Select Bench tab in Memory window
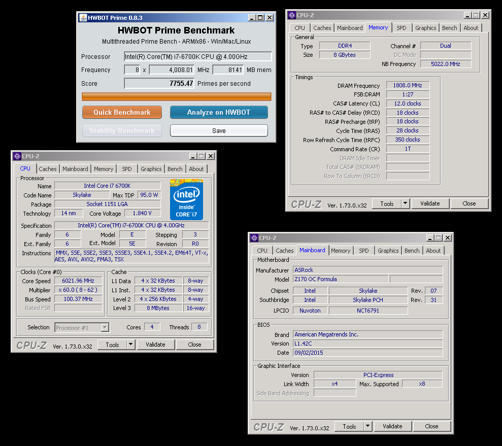Viewport: 502px width, 446px height. pyautogui.click(x=450, y=28)
